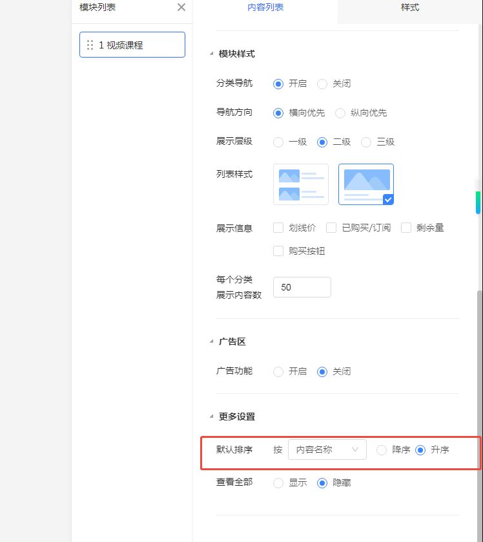Click the 展示内容数 input field
This screenshot has height=542, width=483.
[302, 287]
